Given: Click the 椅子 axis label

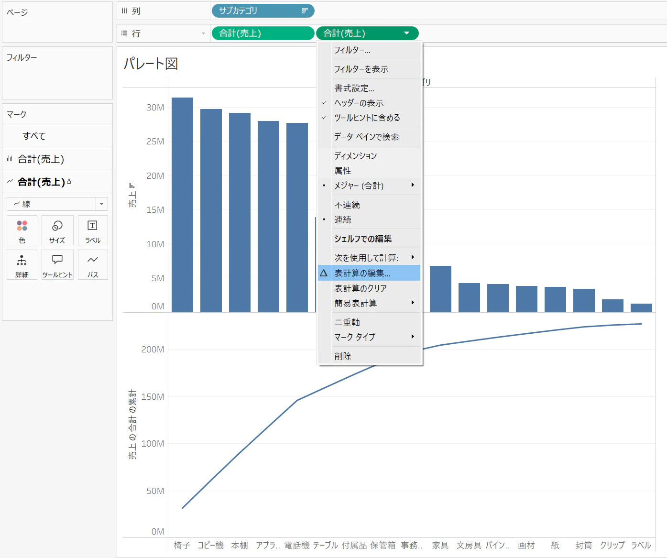Looking at the screenshot, I should 182,545.
